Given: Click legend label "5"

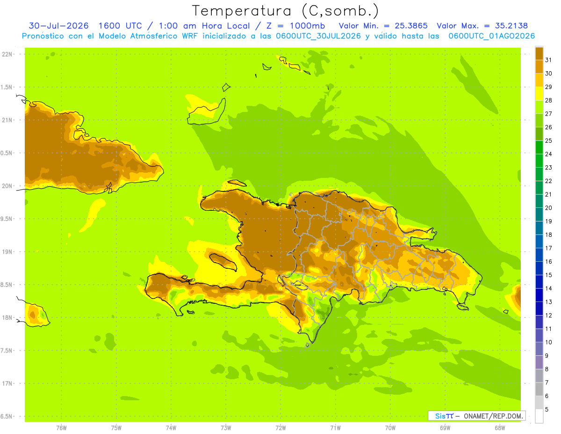Looking at the screenshot, I should [547, 410].
